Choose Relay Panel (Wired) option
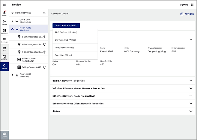This screenshot has width=197, height=140. pyautogui.click(x=75, y=48)
